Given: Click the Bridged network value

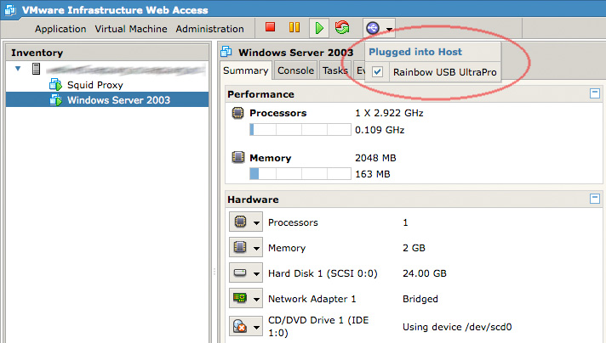Looking at the screenshot, I should click(420, 299).
